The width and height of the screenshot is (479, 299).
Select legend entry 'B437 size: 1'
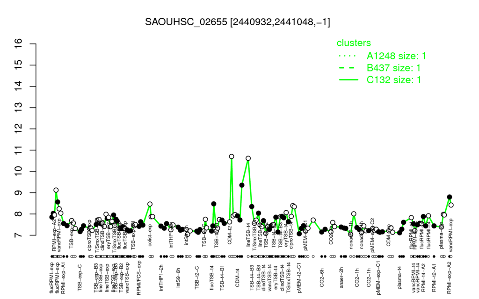coord(393,68)
